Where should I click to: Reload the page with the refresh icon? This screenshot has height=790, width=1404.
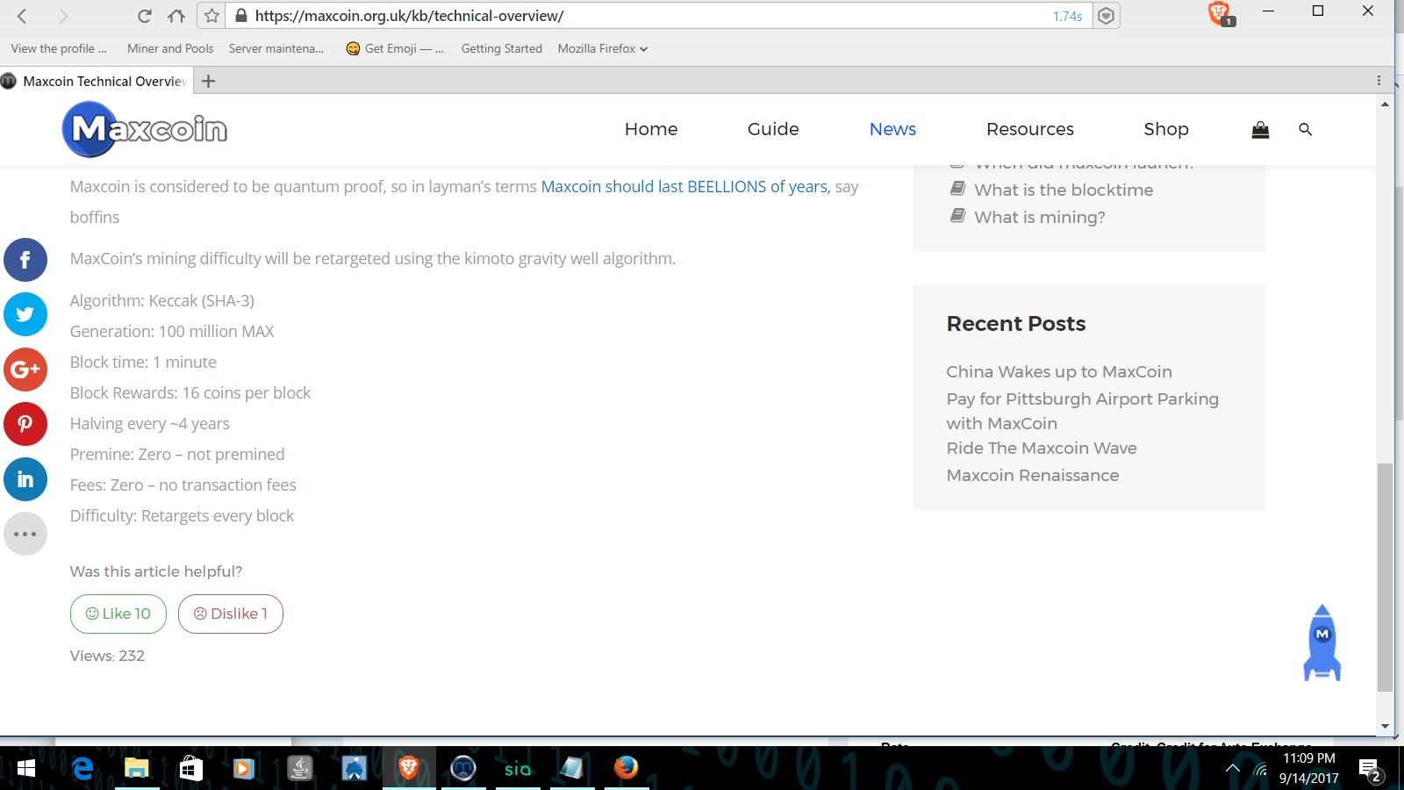point(145,16)
